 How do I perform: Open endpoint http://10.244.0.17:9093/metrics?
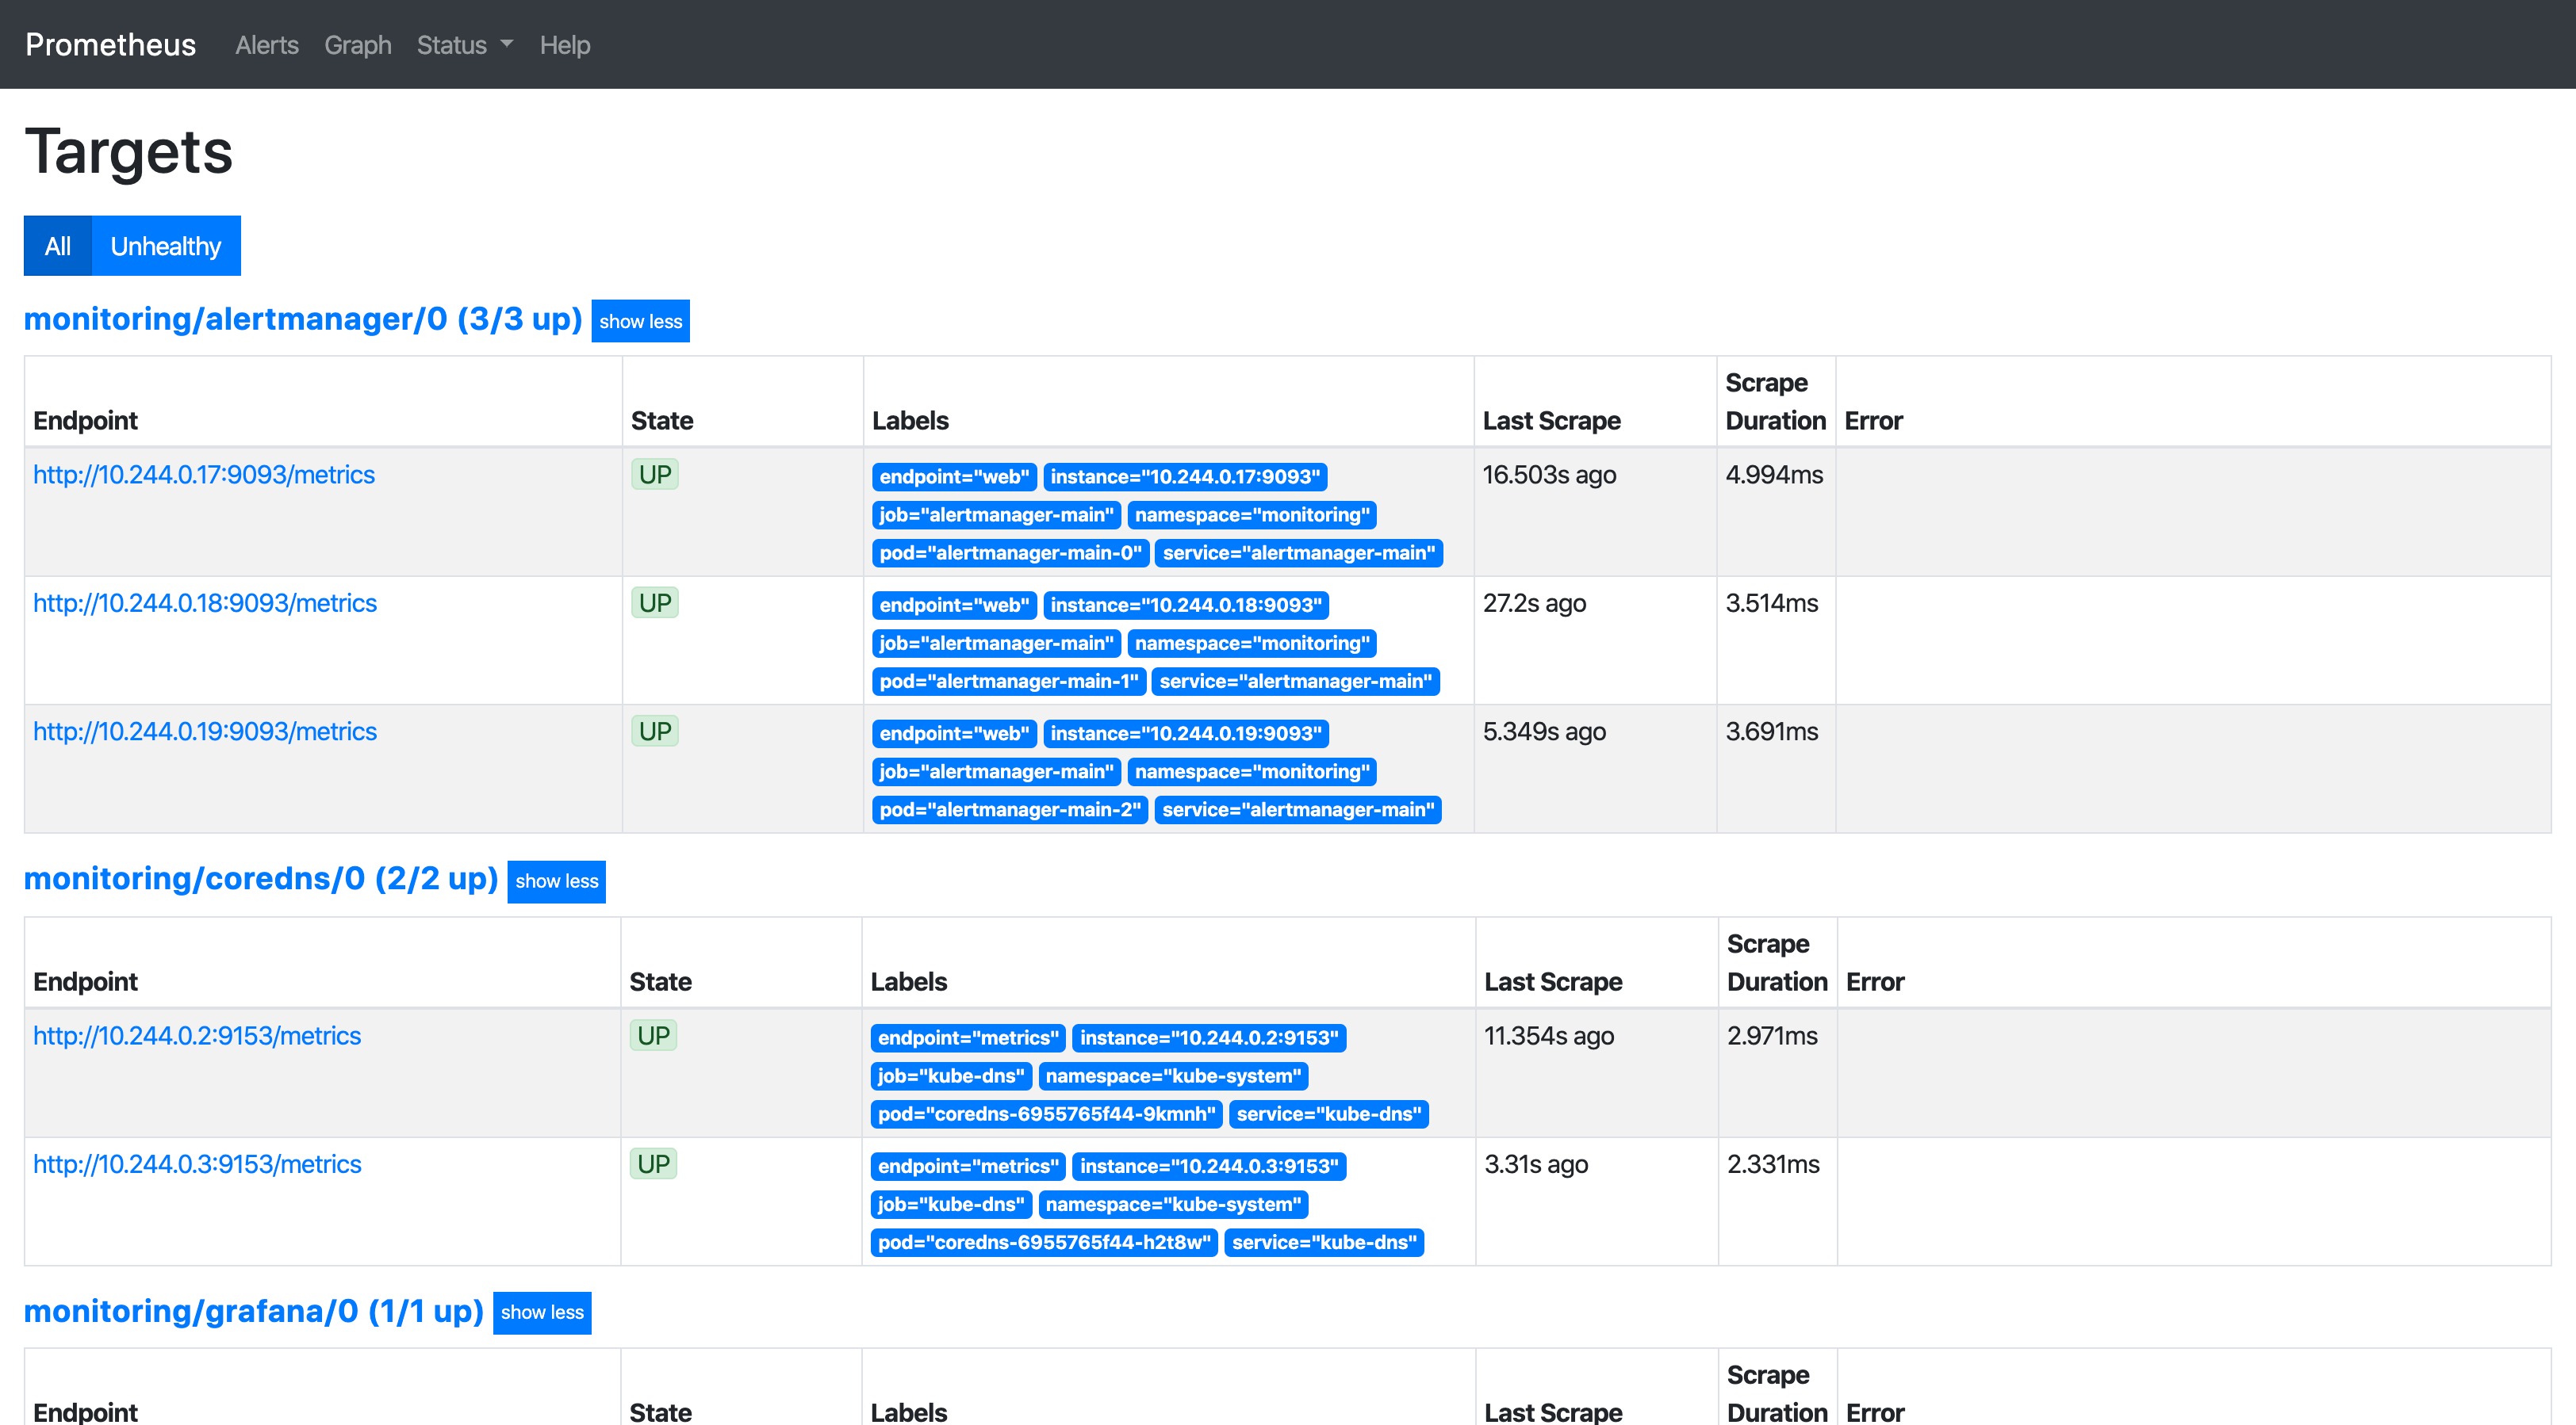[204, 475]
